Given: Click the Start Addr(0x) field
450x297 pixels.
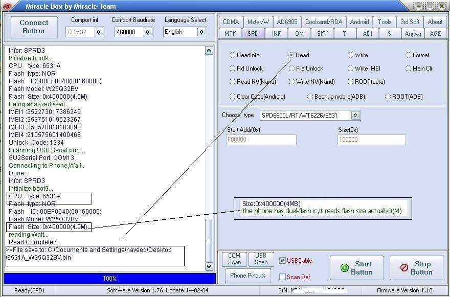Looking at the screenshot, I should pyautogui.click(x=261, y=140).
